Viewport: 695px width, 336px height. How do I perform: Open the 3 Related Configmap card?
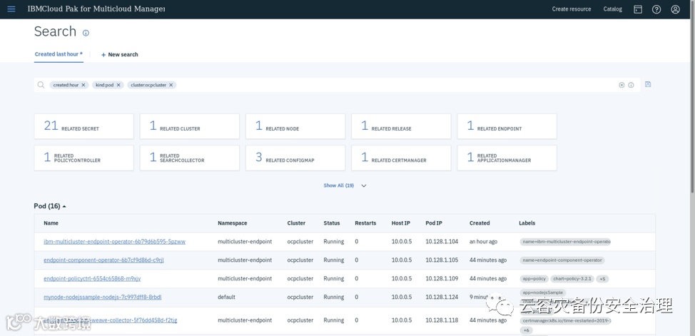[295, 158]
